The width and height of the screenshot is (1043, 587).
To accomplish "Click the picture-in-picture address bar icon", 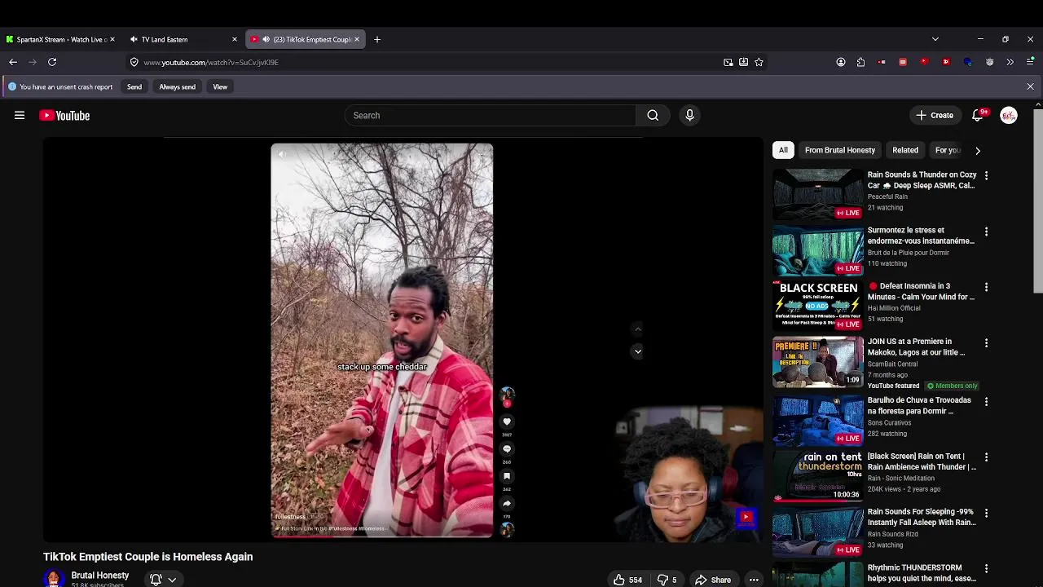I will 728,62.
